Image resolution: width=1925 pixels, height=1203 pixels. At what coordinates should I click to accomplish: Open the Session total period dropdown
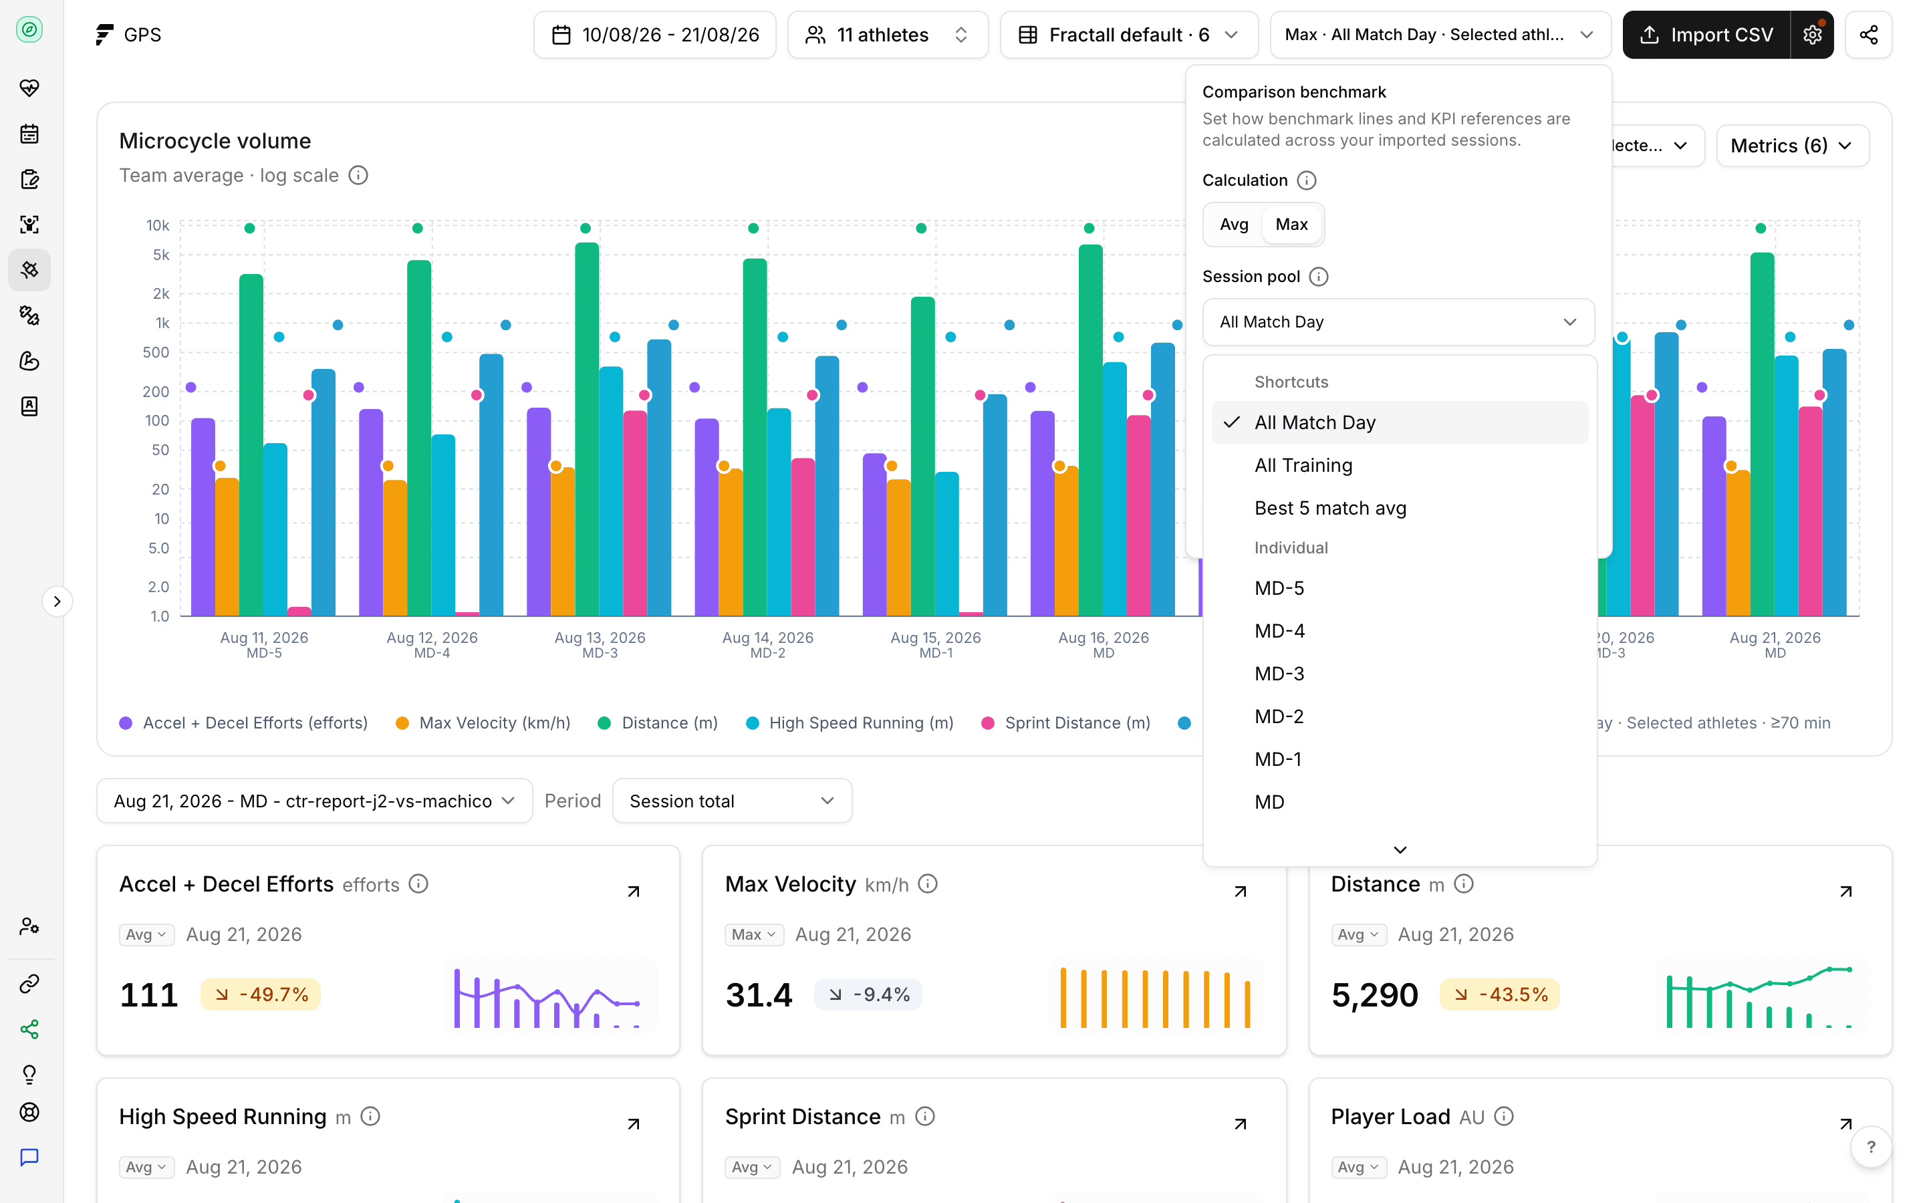tap(732, 801)
